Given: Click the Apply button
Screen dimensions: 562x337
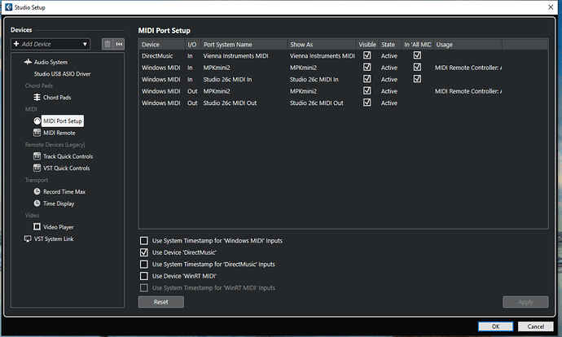Looking at the screenshot, I should pos(525,302).
